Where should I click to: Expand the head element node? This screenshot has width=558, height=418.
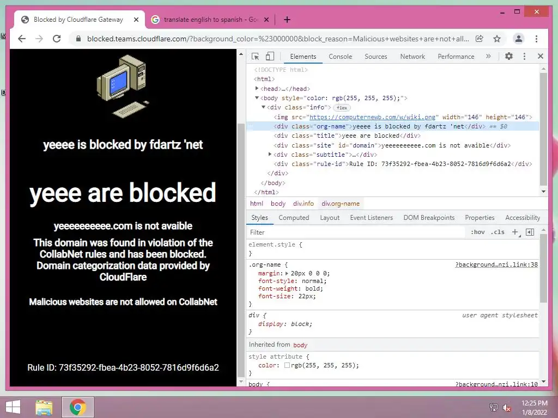[x=257, y=88]
